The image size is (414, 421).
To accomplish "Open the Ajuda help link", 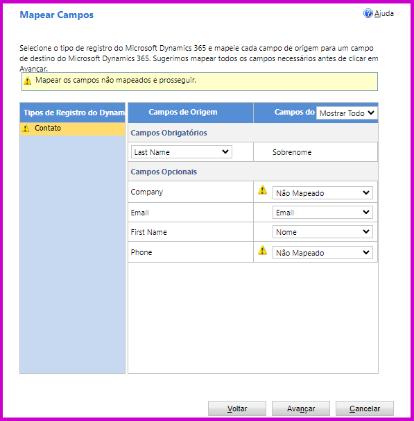I will pos(383,13).
